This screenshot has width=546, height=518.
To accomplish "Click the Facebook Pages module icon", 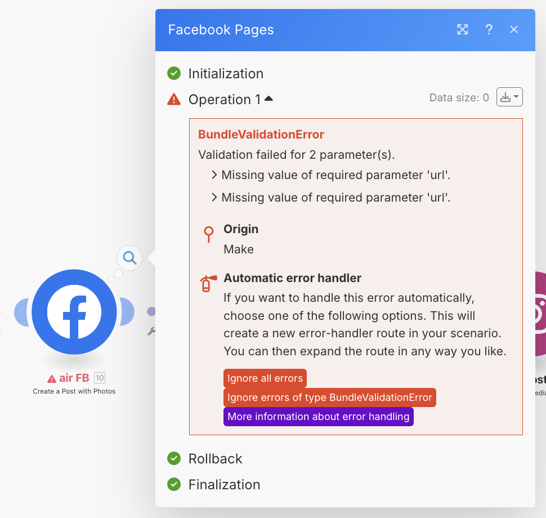I will pyautogui.click(x=74, y=312).
